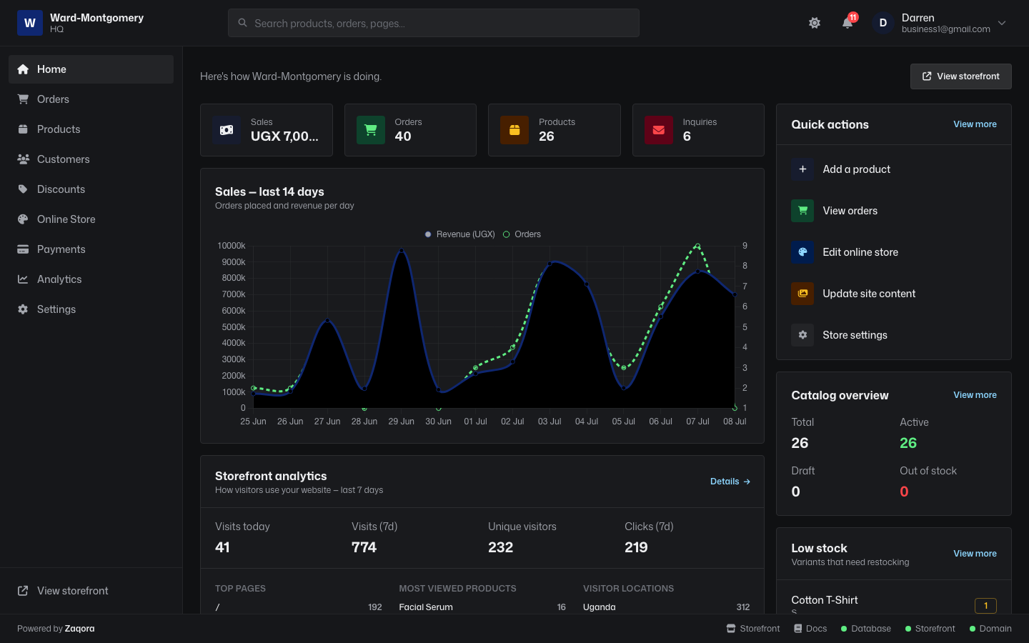Click the Storefront store icon in footer
Viewport: 1029px width, 643px height.
pos(731,629)
